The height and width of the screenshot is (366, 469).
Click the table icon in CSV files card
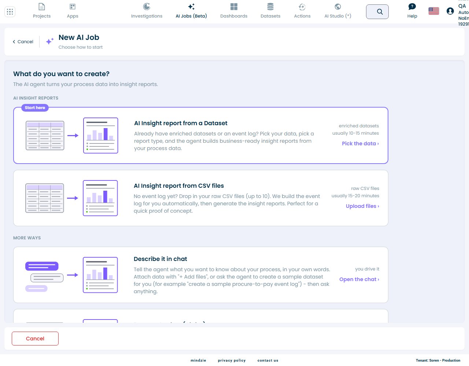coord(45,198)
